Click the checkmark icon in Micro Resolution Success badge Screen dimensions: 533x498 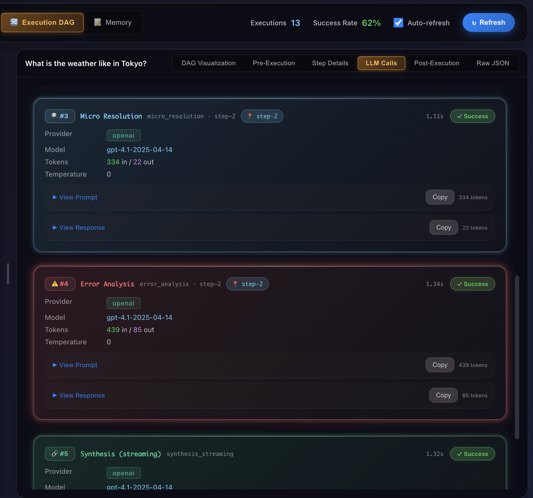point(459,116)
